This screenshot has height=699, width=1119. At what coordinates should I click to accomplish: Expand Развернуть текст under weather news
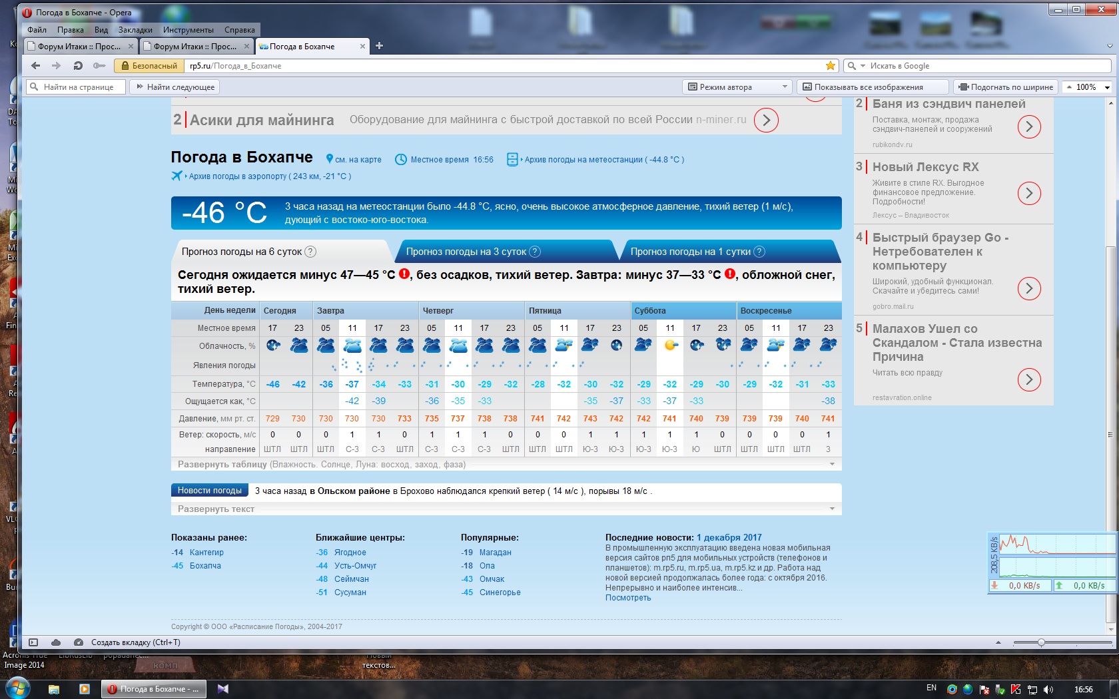(x=506, y=509)
